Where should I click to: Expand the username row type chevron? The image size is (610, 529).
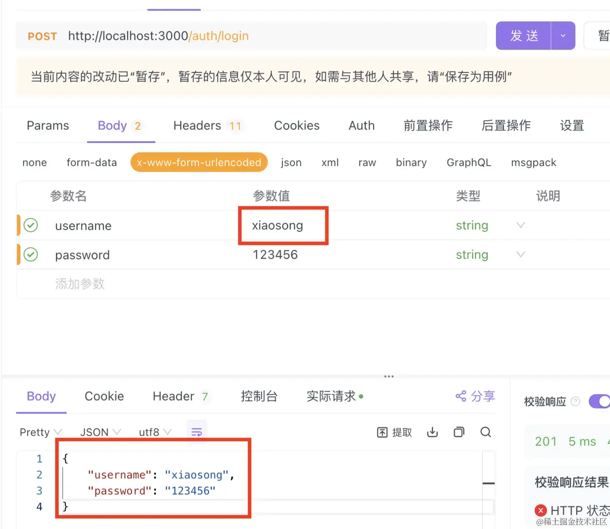point(521,225)
